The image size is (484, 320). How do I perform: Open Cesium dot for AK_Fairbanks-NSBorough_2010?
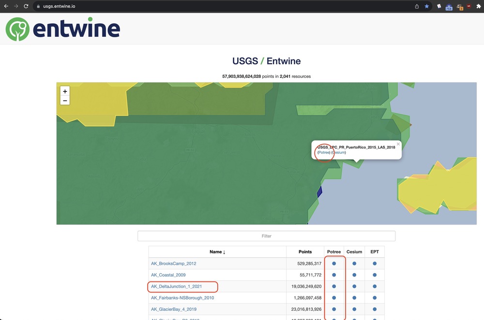point(354,298)
